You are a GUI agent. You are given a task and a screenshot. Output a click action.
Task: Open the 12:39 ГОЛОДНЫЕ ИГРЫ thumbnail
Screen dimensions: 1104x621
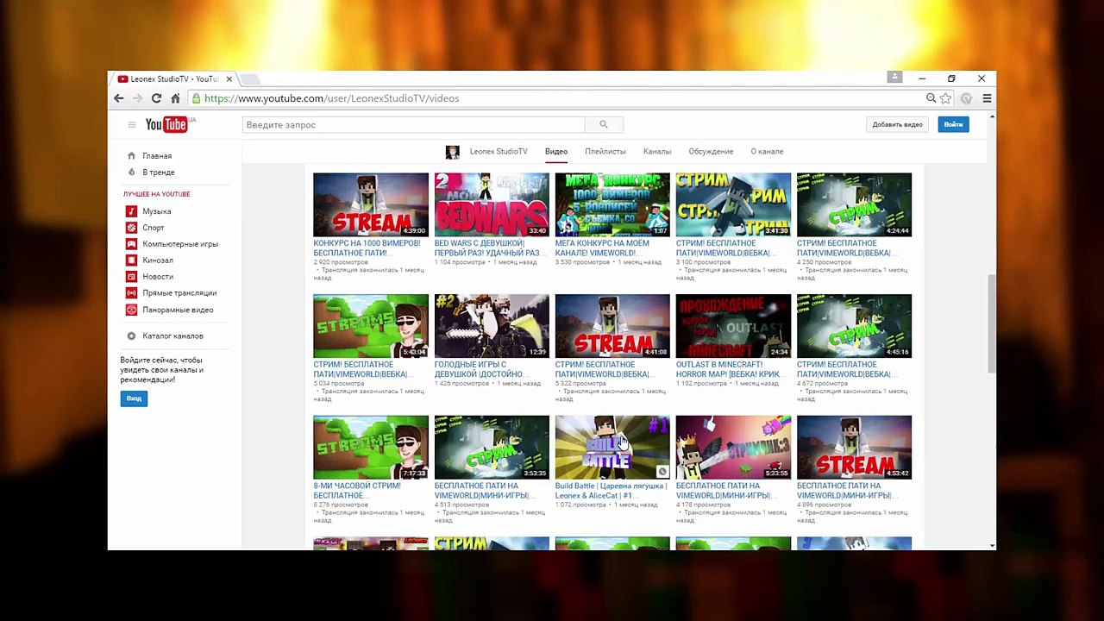pos(492,326)
